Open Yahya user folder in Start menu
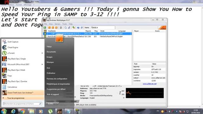This screenshot has height=114, width=203. pos(49,47)
